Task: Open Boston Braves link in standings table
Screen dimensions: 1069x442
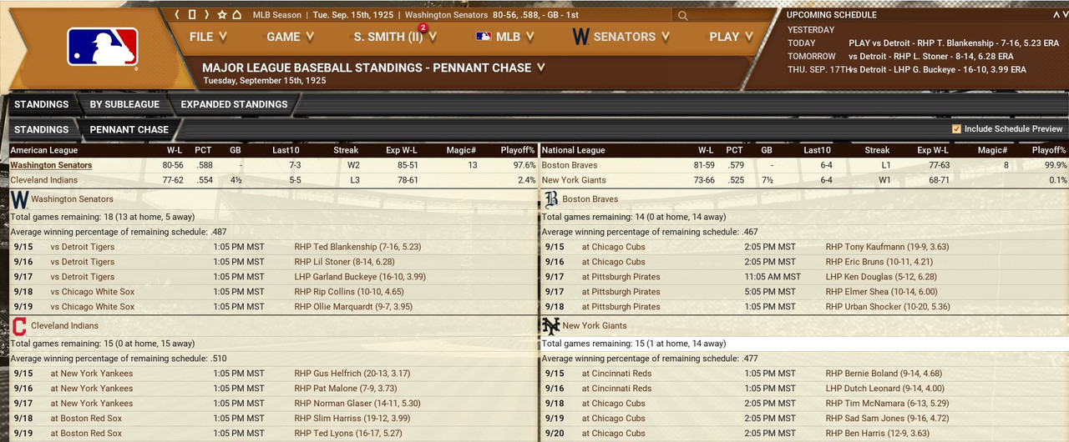Action: [568, 165]
